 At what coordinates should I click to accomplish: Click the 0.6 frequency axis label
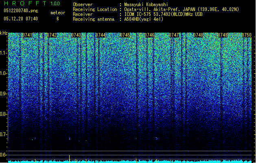pyautogui.click(x=3, y=155)
